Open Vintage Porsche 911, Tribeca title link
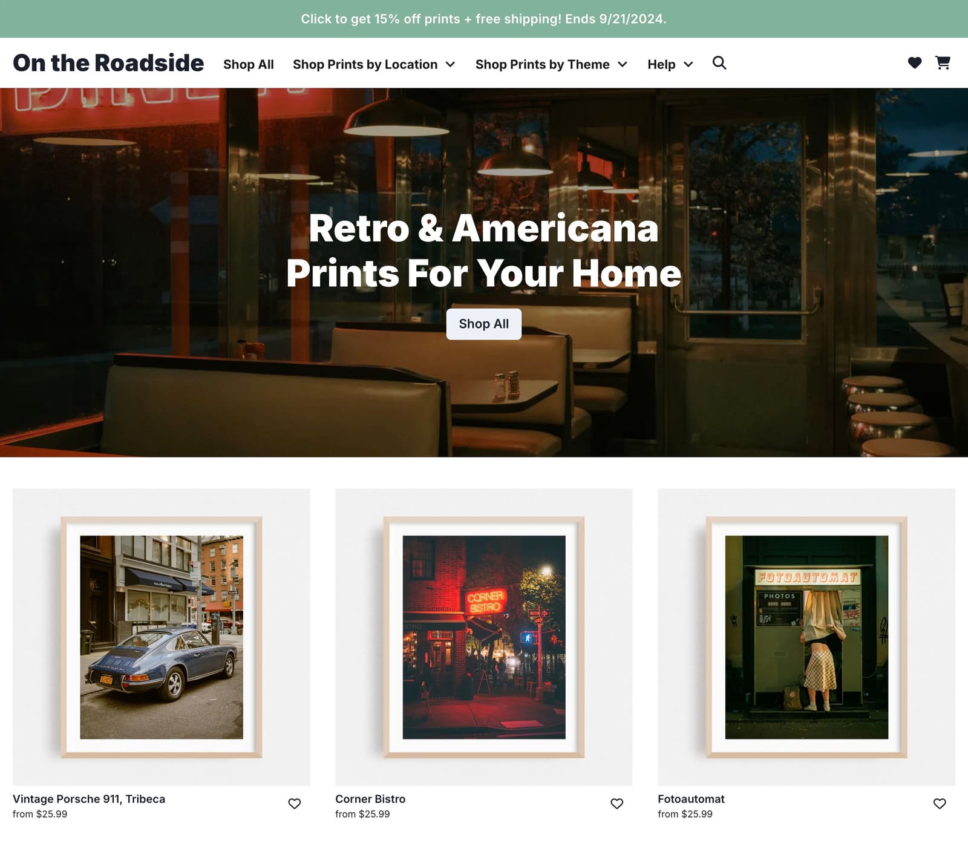This screenshot has width=968, height=843. click(x=89, y=799)
